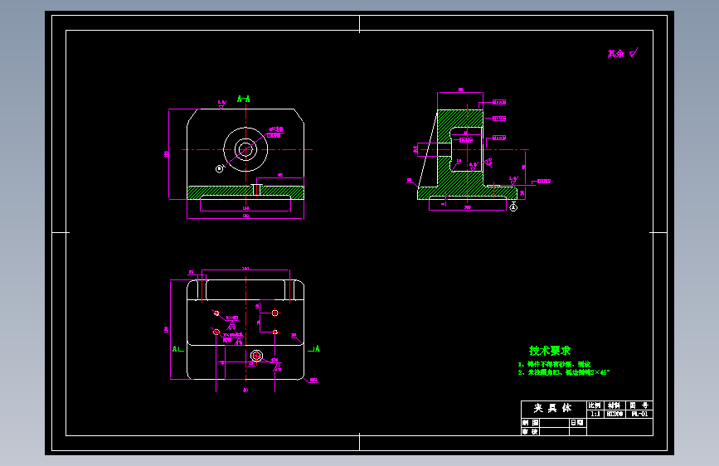719x466 pixels.
Task: Click the upper-right small hole in bottom view
Action: (275, 313)
